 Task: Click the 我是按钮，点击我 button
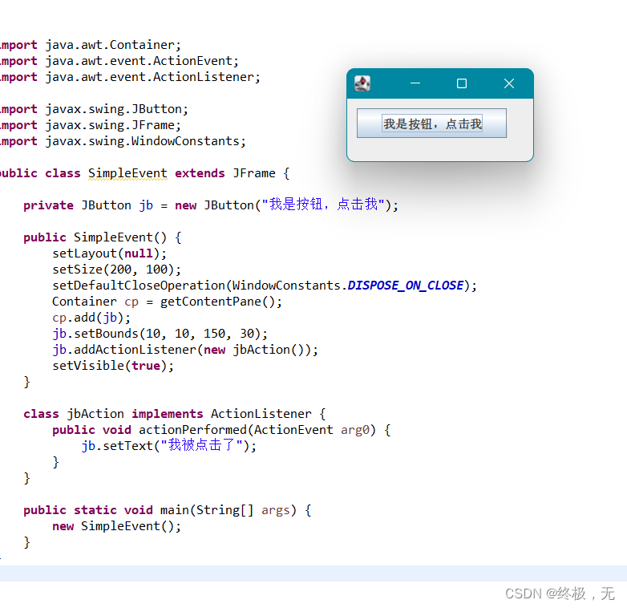coord(432,124)
